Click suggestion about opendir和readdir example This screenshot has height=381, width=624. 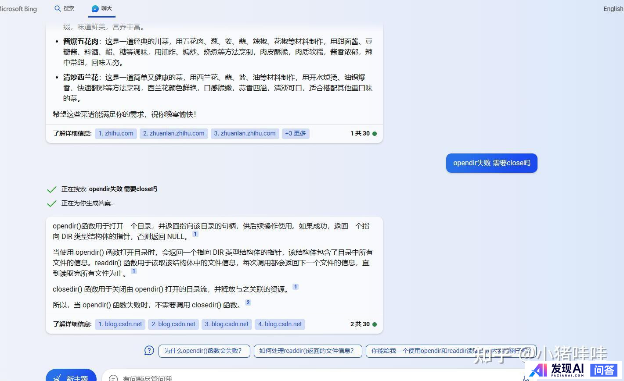coord(451,351)
